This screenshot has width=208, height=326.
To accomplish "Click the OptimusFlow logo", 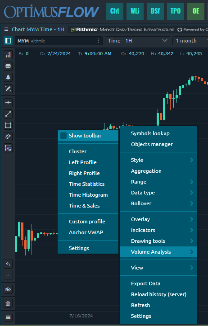I will [x=51, y=12].
